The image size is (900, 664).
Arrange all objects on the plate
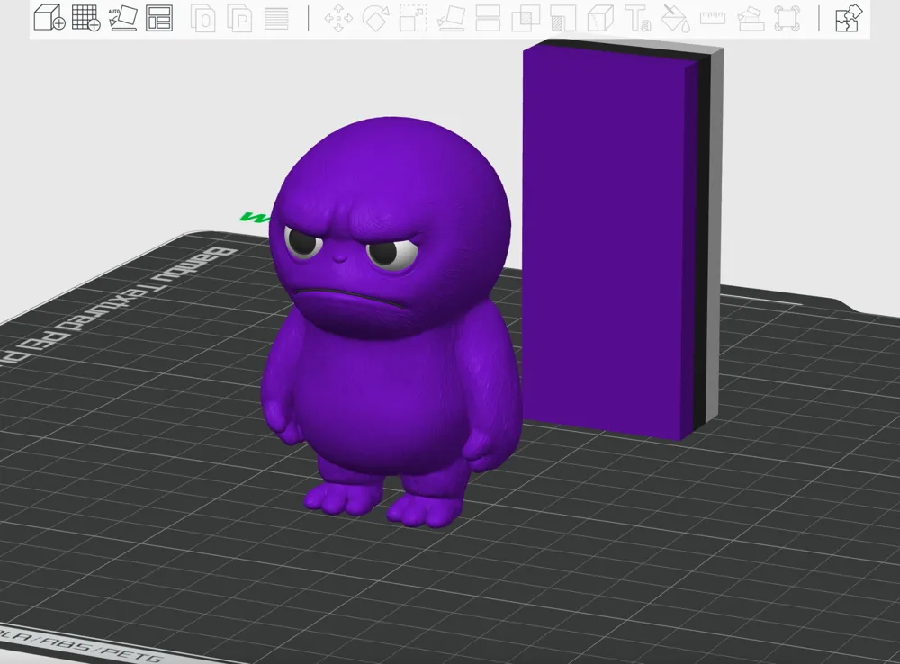pos(159,18)
